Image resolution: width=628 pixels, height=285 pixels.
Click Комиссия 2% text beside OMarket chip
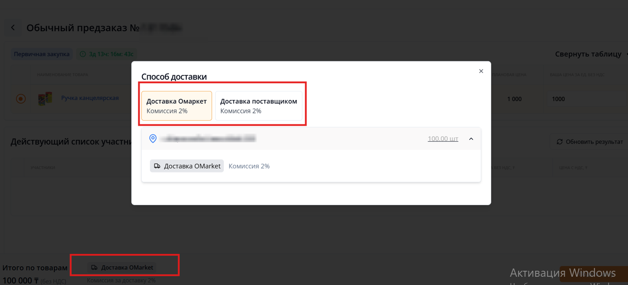pos(249,166)
